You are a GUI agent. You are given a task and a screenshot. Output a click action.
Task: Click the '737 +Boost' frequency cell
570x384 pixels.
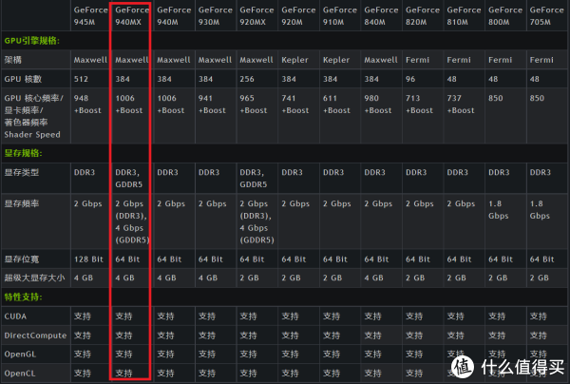(461, 104)
